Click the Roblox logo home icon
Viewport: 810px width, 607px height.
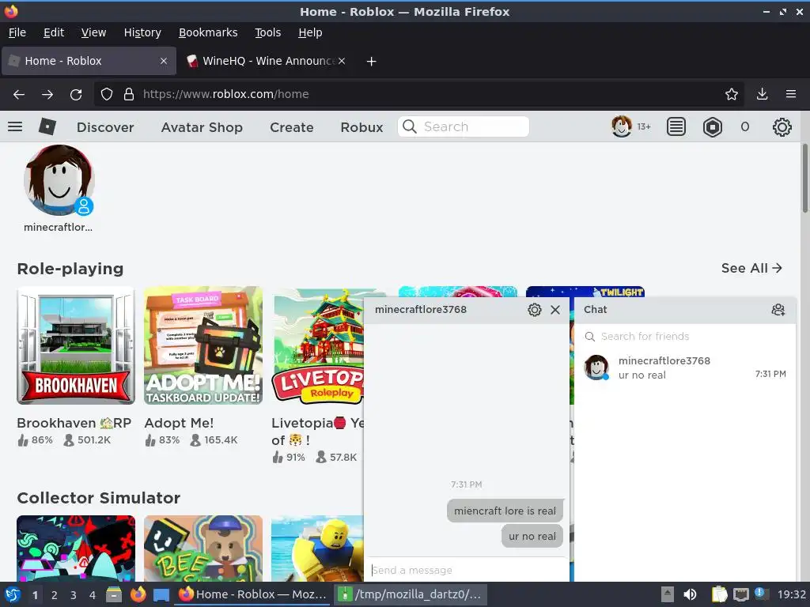coord(47,126)
